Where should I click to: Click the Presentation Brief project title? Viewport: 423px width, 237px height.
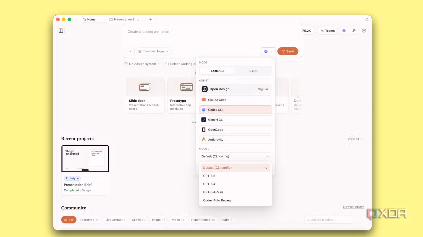point(78,185)
